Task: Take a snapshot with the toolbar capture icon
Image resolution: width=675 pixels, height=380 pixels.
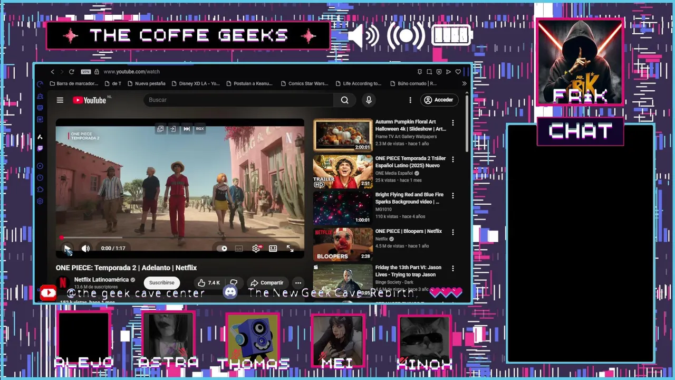Action: 429,72
